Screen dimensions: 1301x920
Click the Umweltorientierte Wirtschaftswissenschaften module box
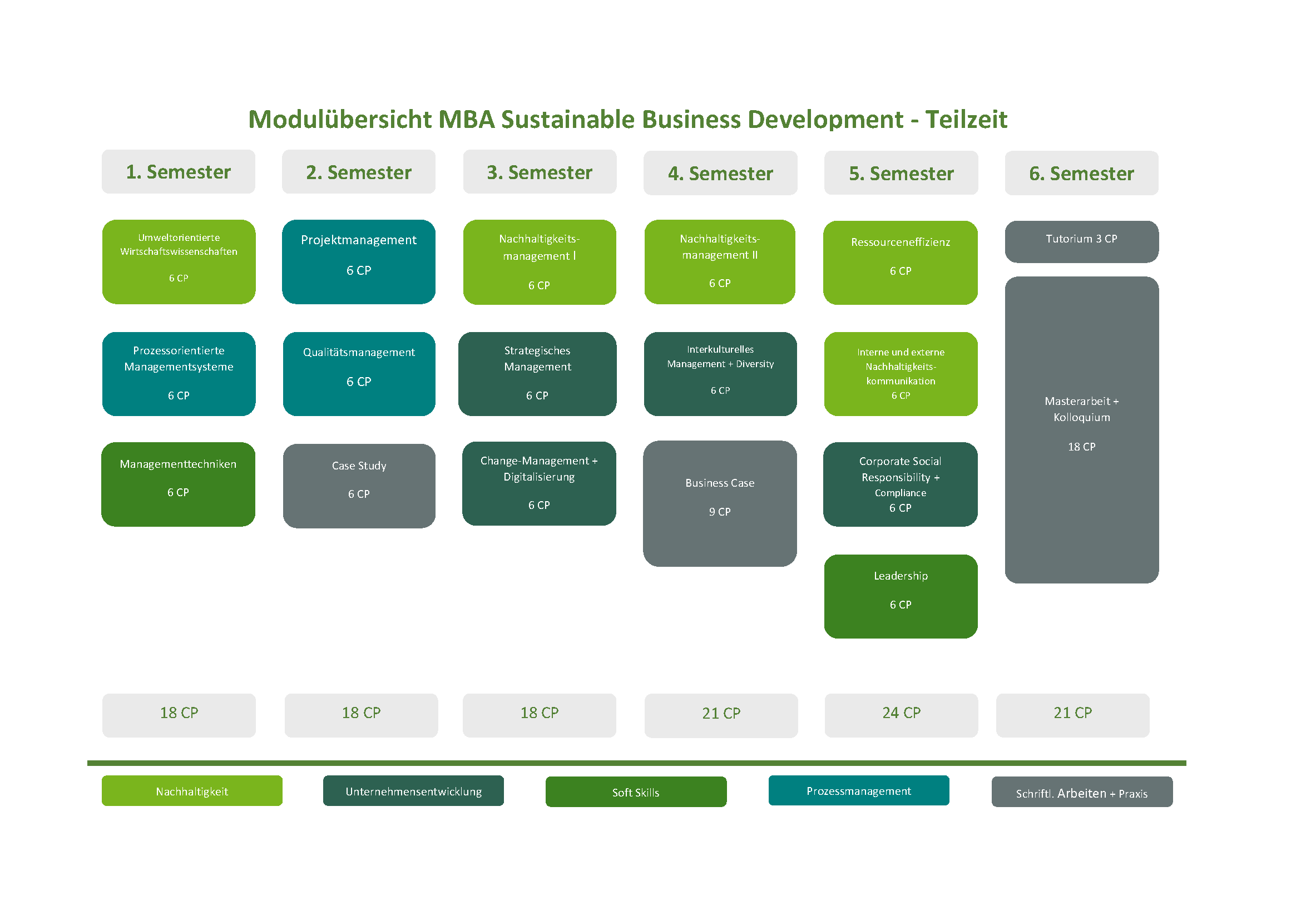tap(179, 262)
